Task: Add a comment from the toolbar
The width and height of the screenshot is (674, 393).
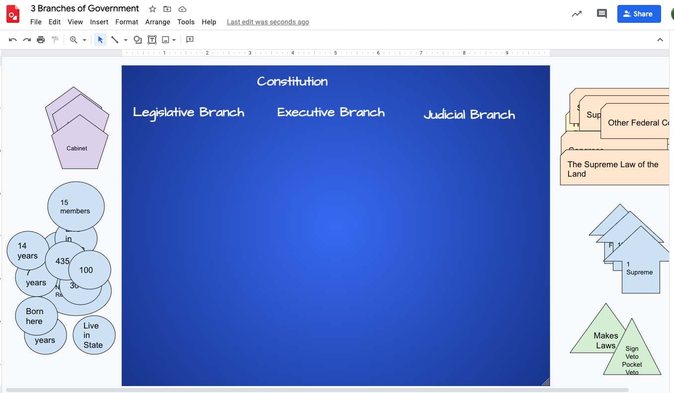Action: click(189, 40)
